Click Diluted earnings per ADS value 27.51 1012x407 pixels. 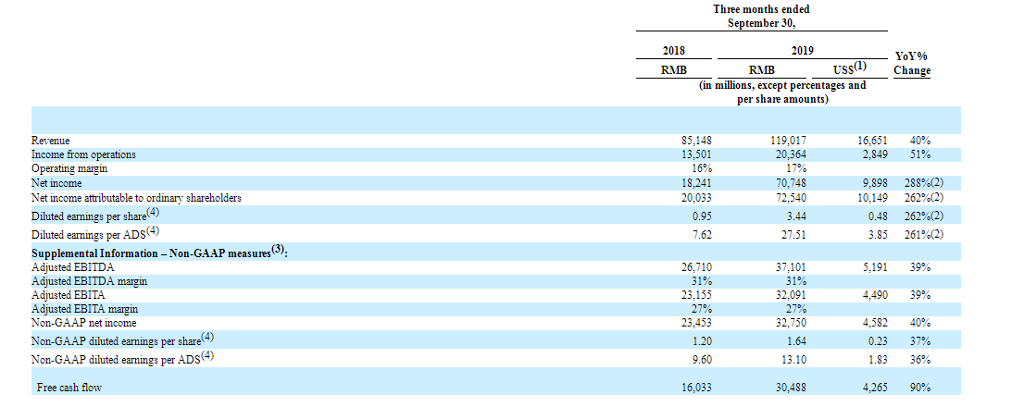(x=795, y=236)
